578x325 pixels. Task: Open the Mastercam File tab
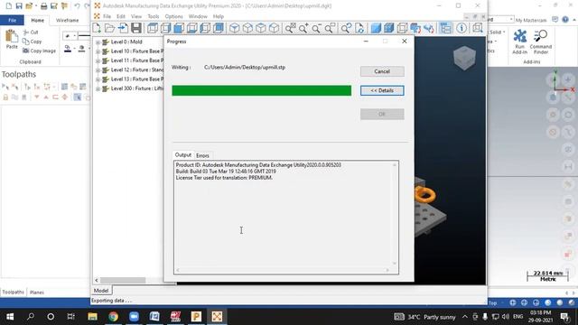[12, 20]
